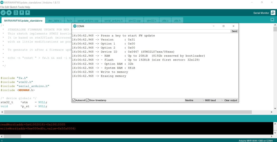Open the 9600 baud dropdown
Viewport: 277px width, 142px height.
coord(214,100)
